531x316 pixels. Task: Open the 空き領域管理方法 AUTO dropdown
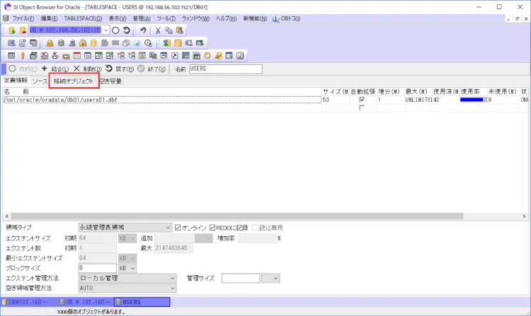(x=173, y=288)
